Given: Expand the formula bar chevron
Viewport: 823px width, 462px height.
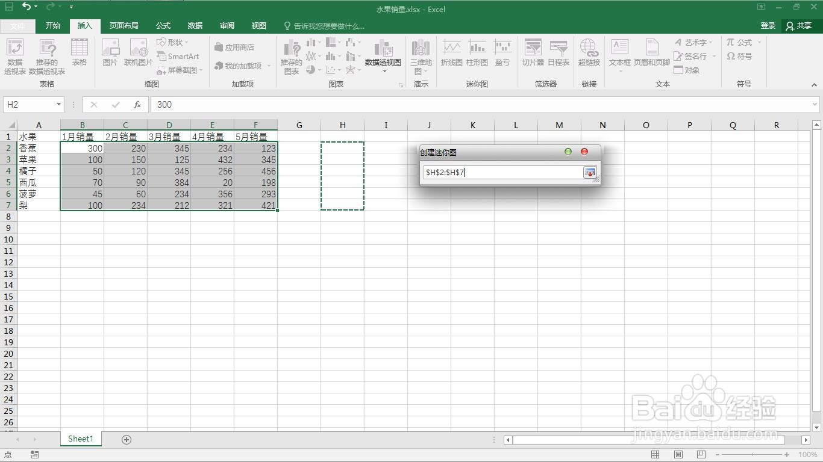Looking at the screenshot, I should (815, 105).
